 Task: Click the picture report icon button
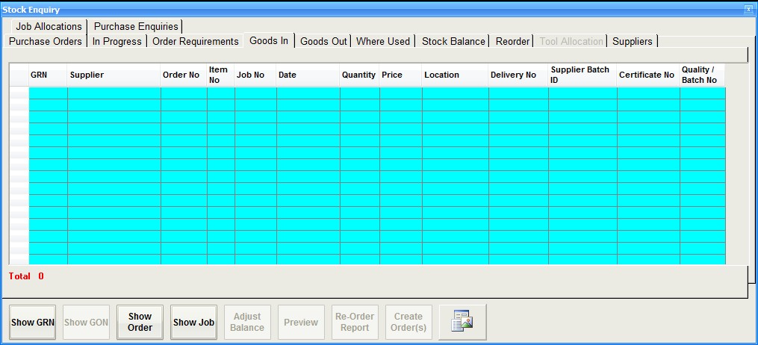coord(462,323)
